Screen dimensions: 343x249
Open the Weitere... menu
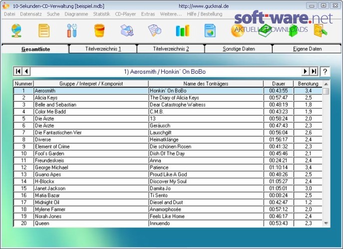[x=171, y=14]
